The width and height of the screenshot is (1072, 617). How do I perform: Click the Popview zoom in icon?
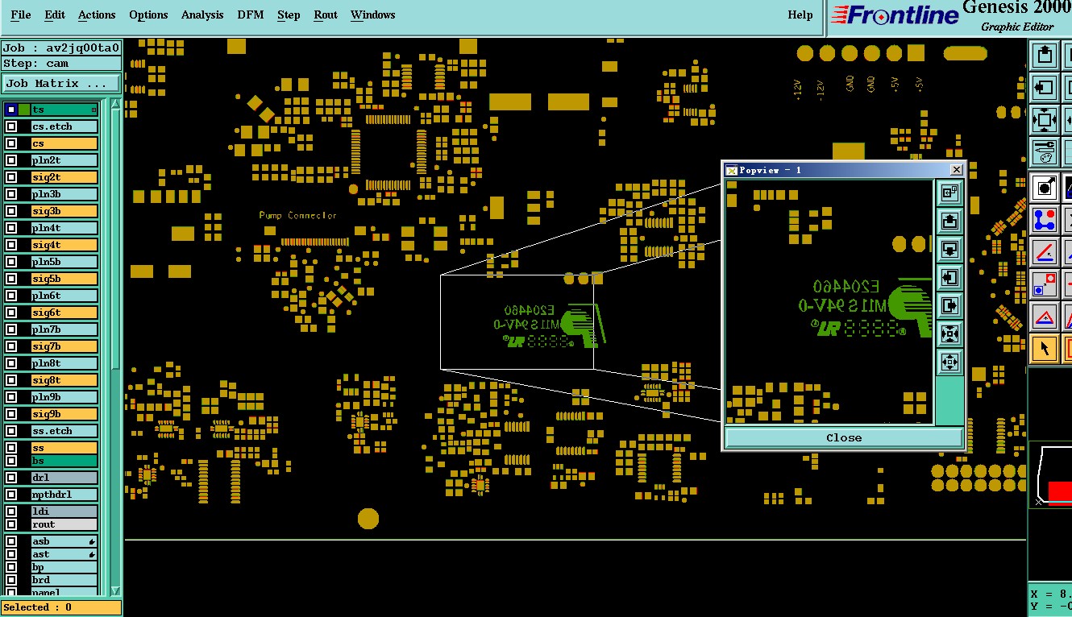click(950, 333)
